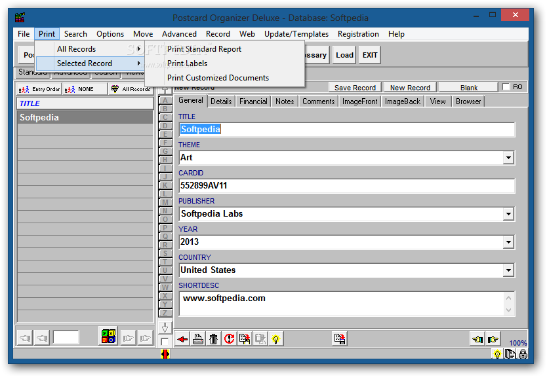
Task: Click the yellow left-pointing hand icon
Action: [477, 338]
